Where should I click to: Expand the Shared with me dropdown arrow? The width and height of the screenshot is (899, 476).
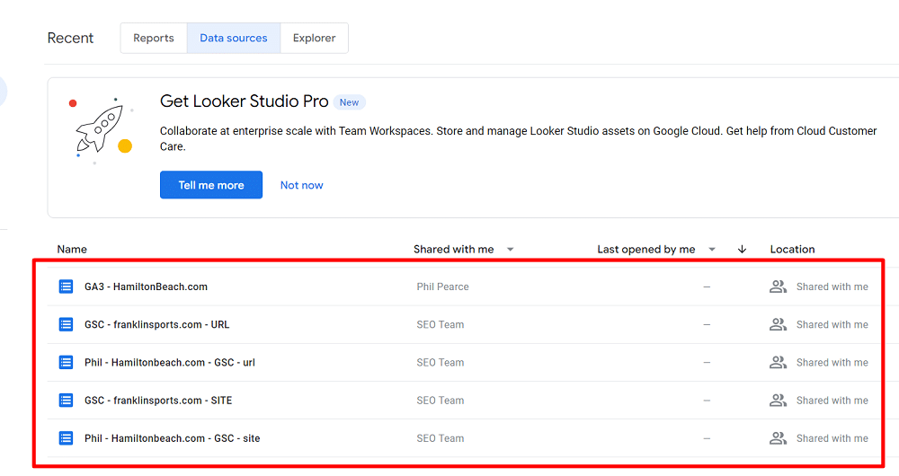point(510,249)
